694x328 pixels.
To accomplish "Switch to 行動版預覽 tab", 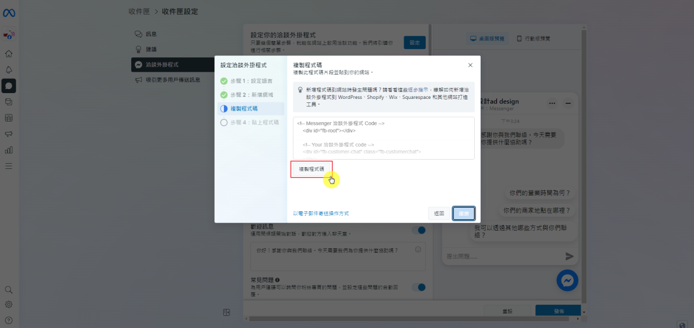I will coord(533,38).
